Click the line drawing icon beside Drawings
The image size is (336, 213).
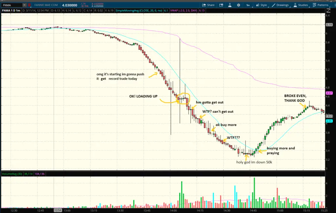point(273,5)
